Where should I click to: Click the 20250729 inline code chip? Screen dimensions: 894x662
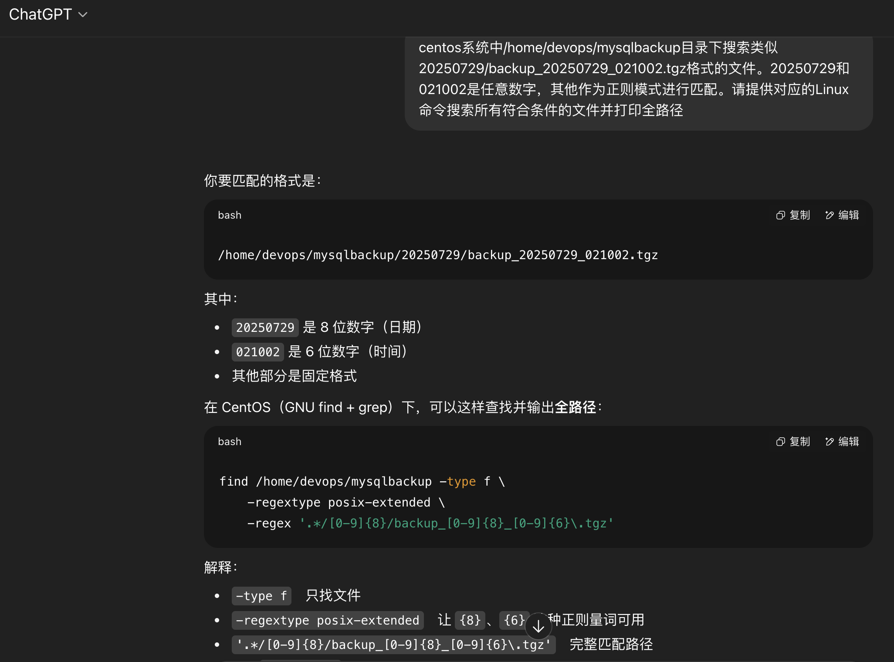[x=265, y=328]
